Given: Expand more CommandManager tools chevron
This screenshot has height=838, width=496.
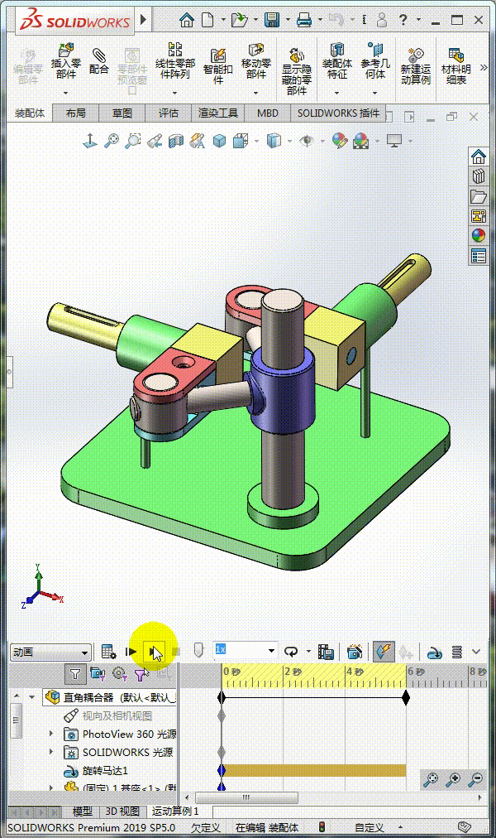Looking at the screenshot, I should [484, 67].
